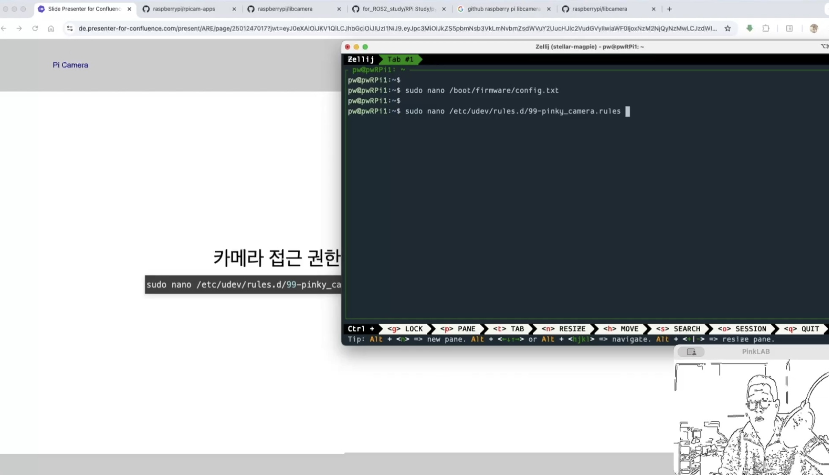Click the browser reload icon
Viewport: 829px width, 475px height.
[x=35, y=28]
